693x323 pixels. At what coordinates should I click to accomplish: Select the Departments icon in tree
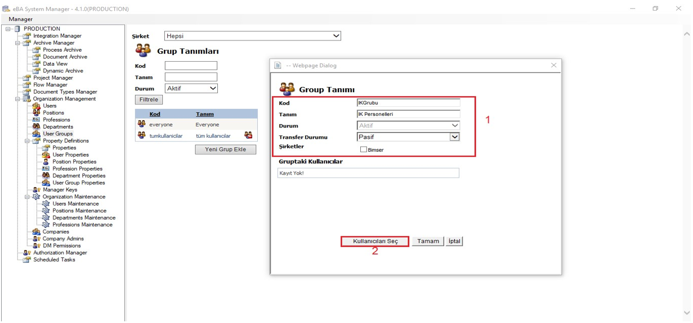tap(36, 127)
